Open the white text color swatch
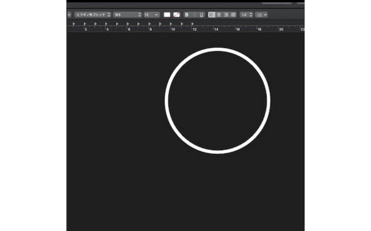 pos(167,15)
